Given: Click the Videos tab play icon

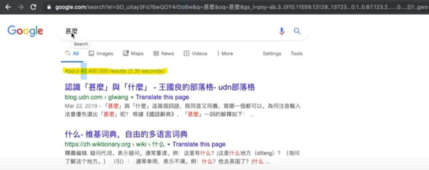Looking at the screenshot, I should click(x=186, y=54).
